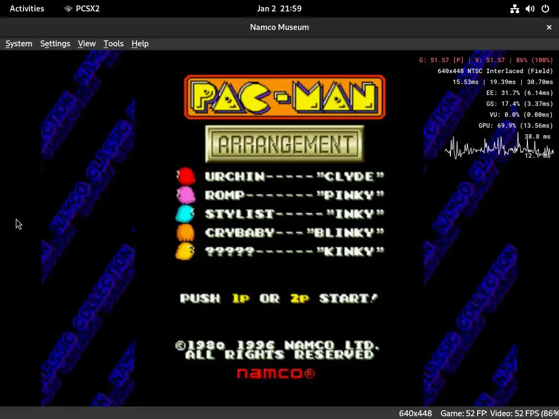Click the Activities button in top bar

(27, 9)
